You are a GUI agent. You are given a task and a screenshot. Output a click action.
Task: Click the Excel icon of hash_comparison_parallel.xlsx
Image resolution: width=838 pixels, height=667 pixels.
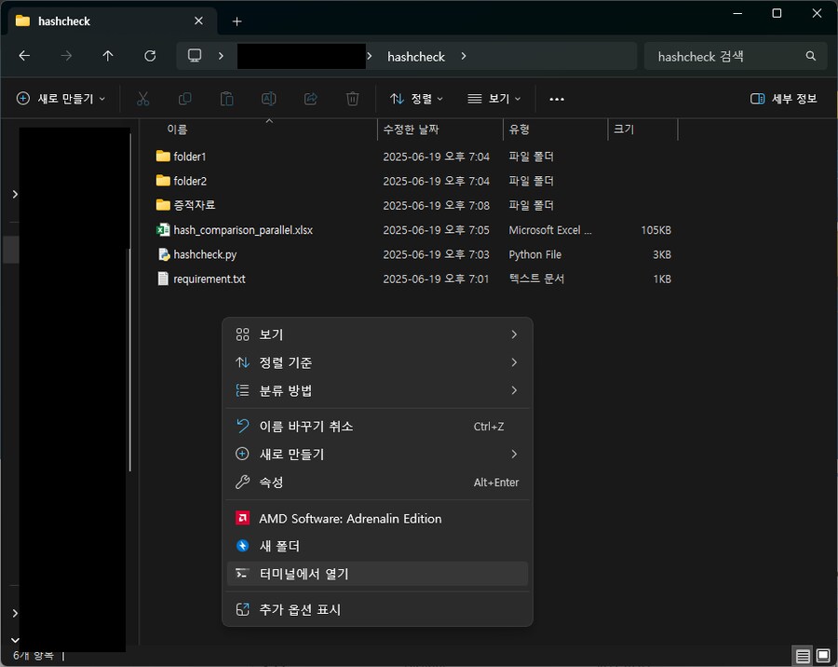point(163,230)
